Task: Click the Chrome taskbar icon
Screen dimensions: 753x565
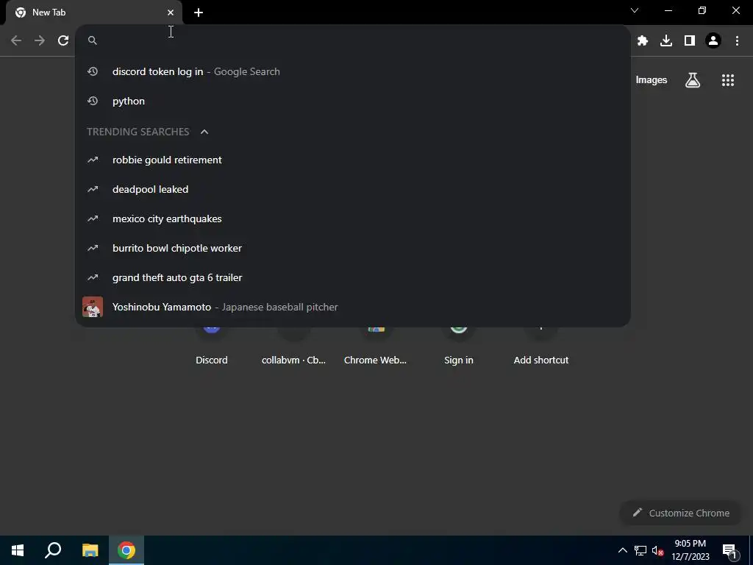Action: (126, 550)
